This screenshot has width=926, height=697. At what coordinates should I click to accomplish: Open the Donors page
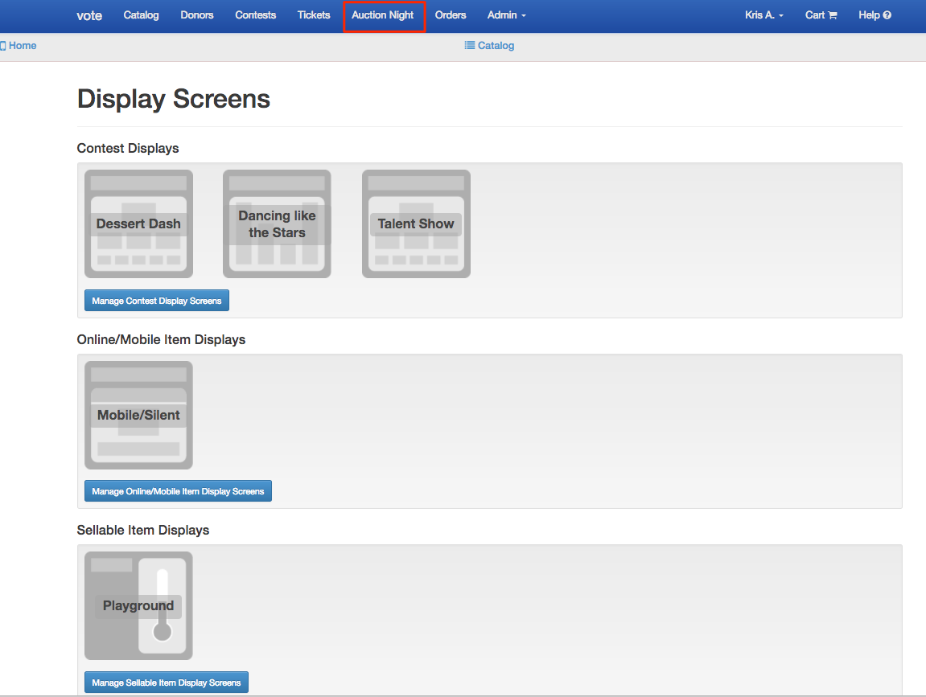tap(196, 15)
